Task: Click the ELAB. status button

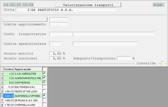Action: 159,5
